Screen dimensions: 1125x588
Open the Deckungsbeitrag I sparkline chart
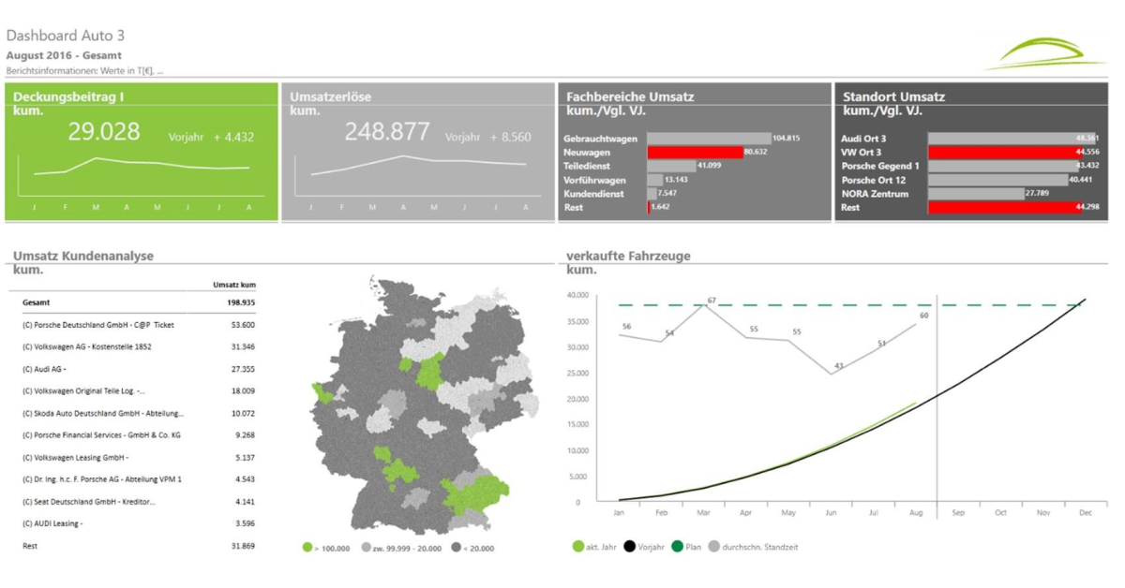tap(142, 178)
